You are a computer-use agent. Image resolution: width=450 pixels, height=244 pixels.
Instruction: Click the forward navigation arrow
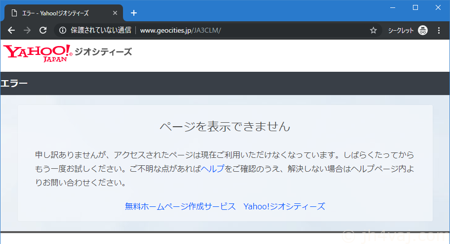[27, 30]
